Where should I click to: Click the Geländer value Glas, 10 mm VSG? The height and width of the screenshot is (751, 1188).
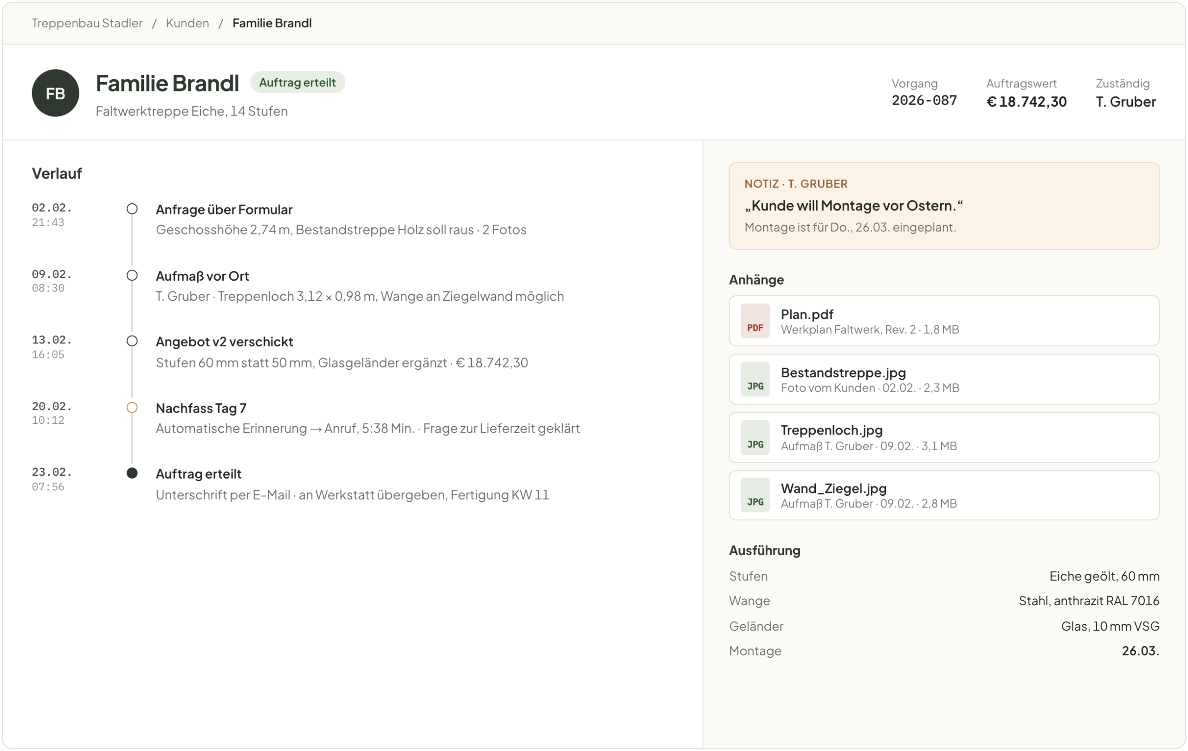[x=1110, y=627]
